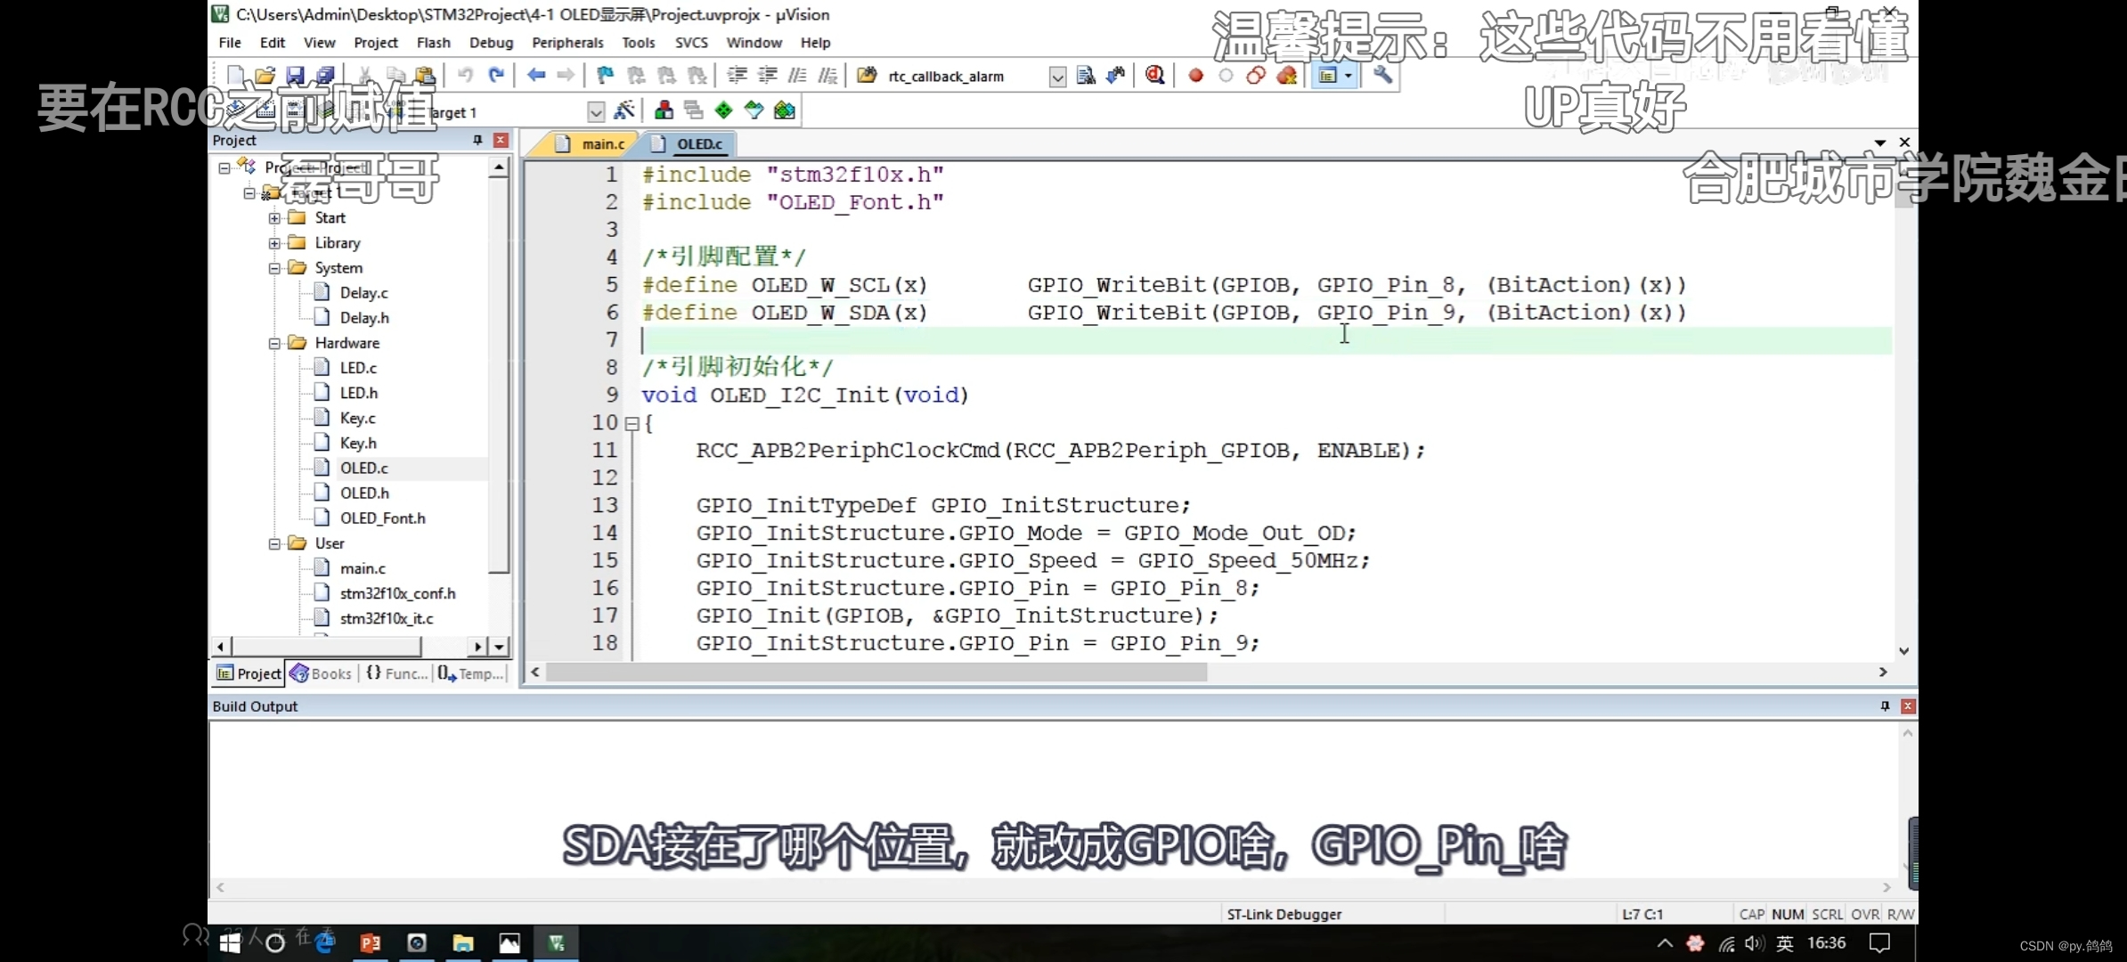Open the File menu
The height and width of the screenshot is (962, 2127).
[230, 43]
